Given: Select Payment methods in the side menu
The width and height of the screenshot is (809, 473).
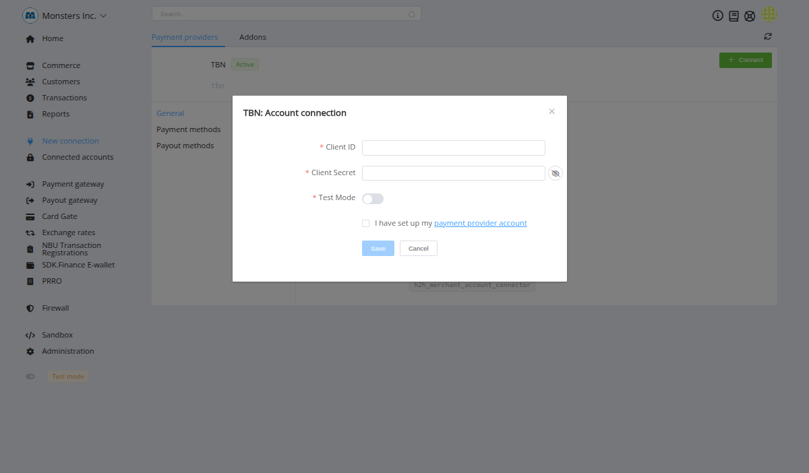Looking at the screenshot, I should point(188,129).
